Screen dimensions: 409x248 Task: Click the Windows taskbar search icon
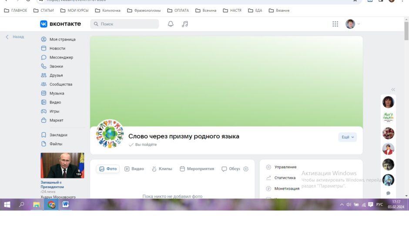click(x=22, y=204)
